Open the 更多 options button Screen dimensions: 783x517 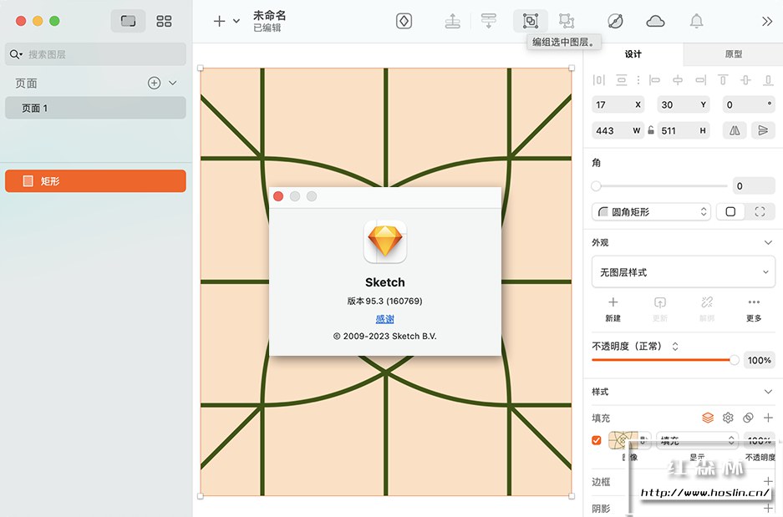point(754,309)
